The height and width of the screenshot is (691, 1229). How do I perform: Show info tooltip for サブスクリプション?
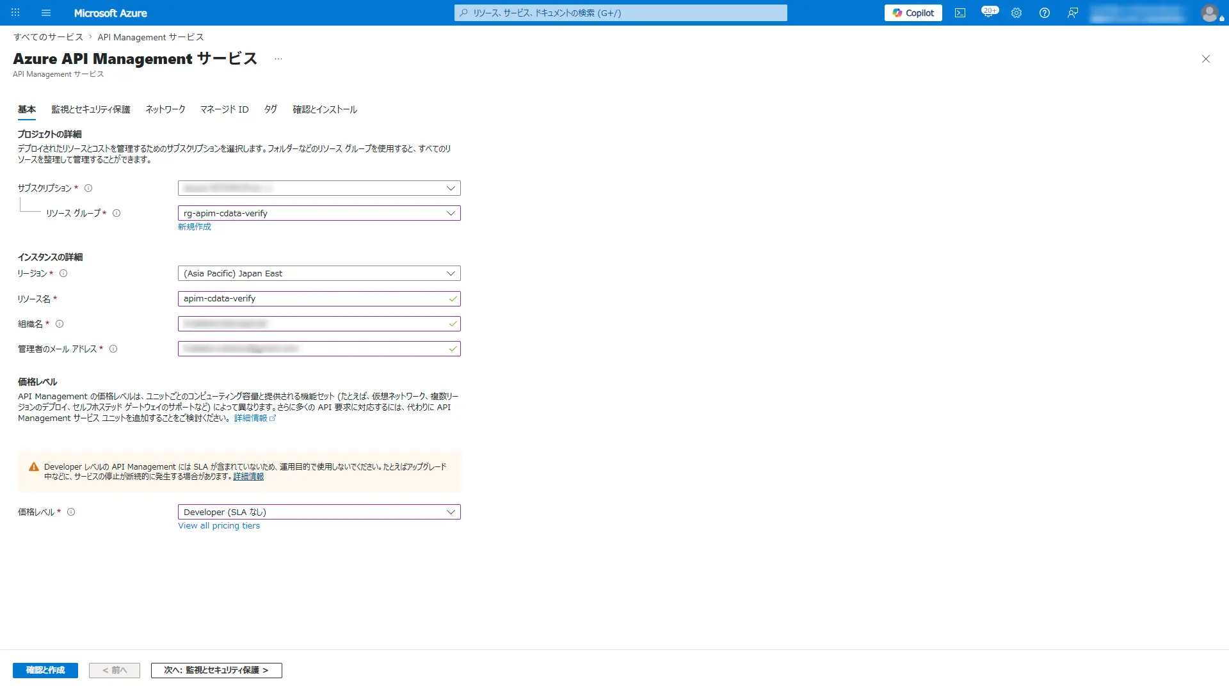[x=88, y=188]
